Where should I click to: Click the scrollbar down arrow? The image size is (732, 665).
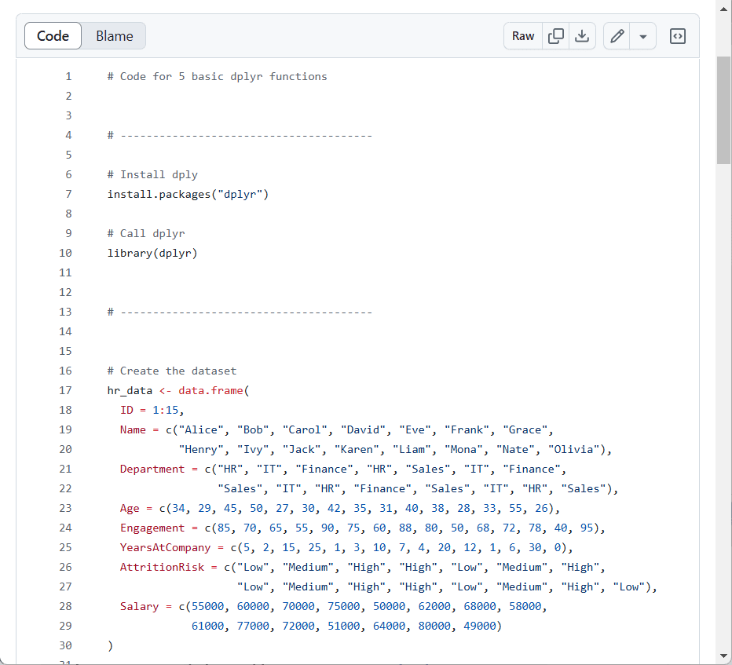723,656
